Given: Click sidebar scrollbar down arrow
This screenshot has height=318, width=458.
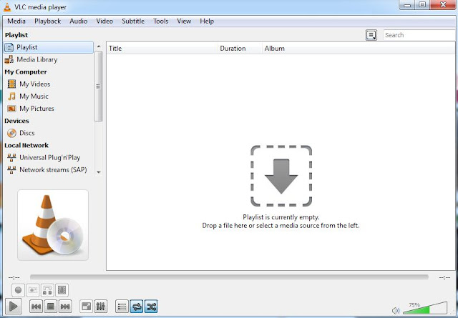Looking at the screenshot, I should [99, 172].
